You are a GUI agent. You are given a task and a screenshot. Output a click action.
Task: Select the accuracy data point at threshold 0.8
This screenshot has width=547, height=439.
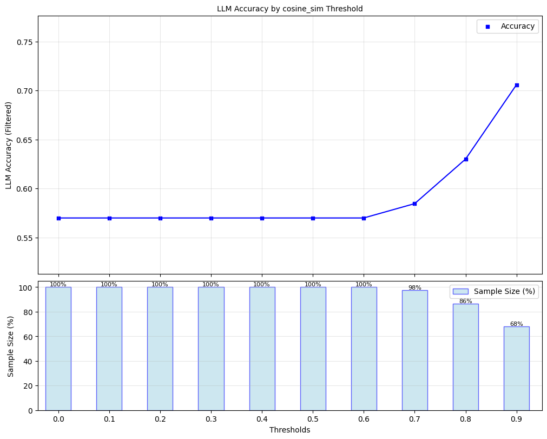466,159
